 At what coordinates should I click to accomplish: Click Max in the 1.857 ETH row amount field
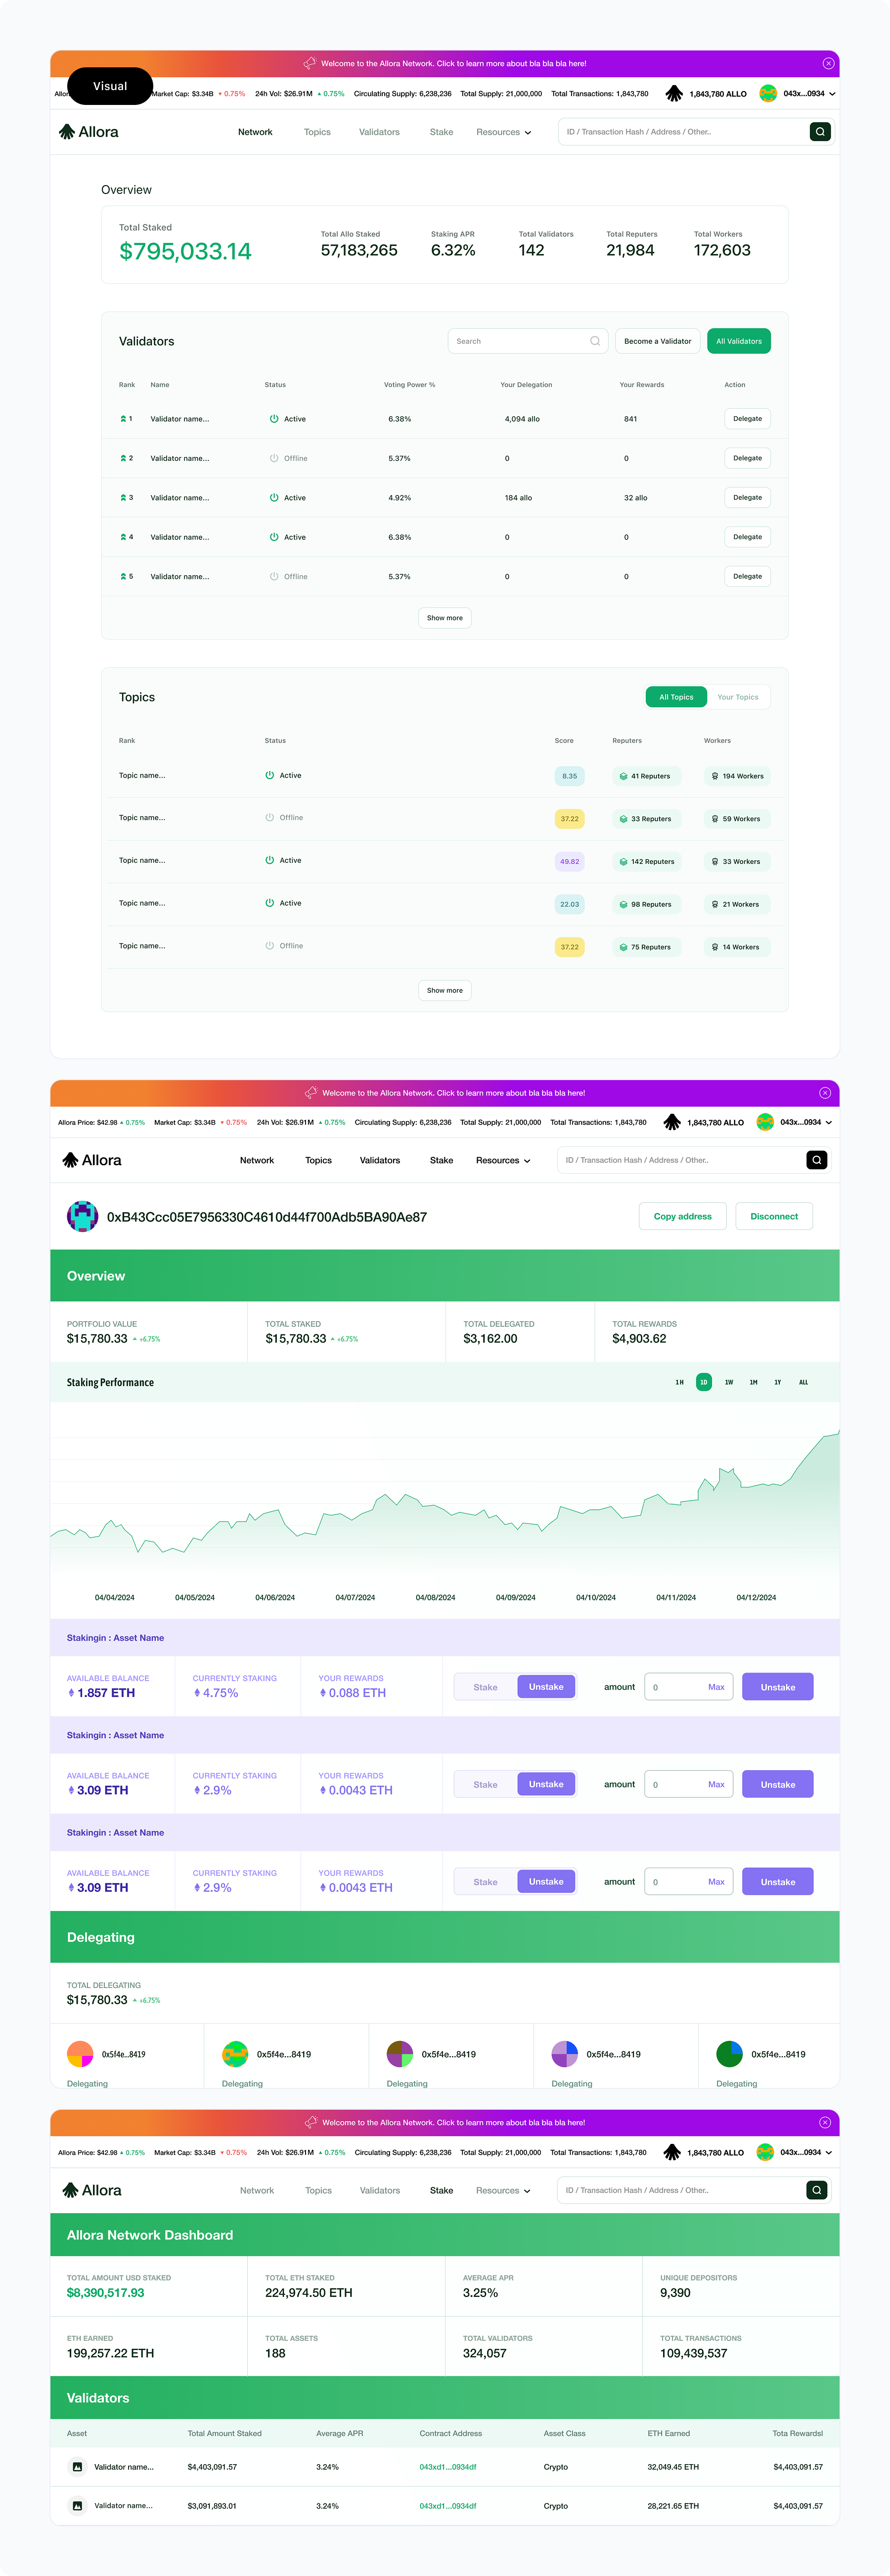click(716, 1687)
